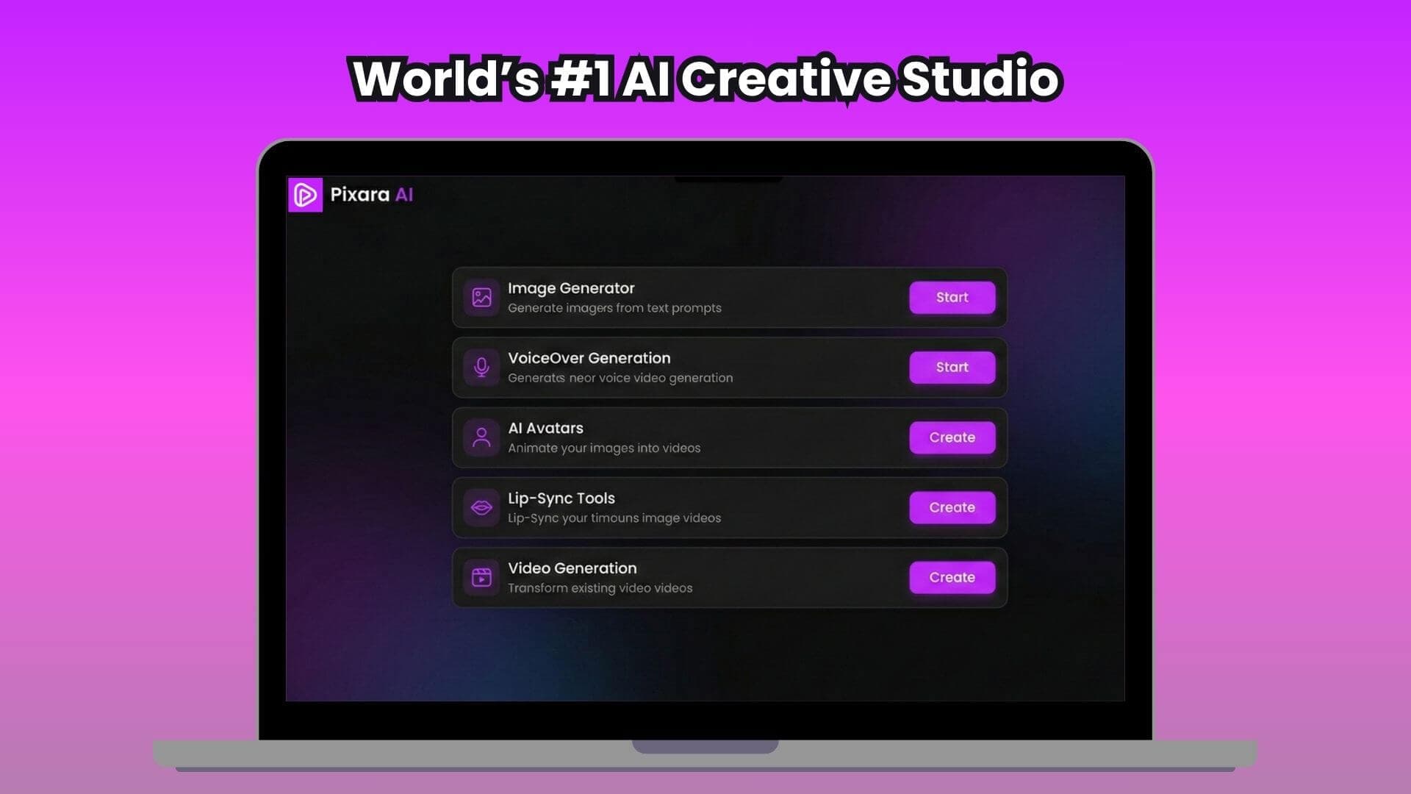The height and width of the screenshot is (794, 1411).
Task: Click the Lip-Sync lips icon
Action: click(481, 507)
